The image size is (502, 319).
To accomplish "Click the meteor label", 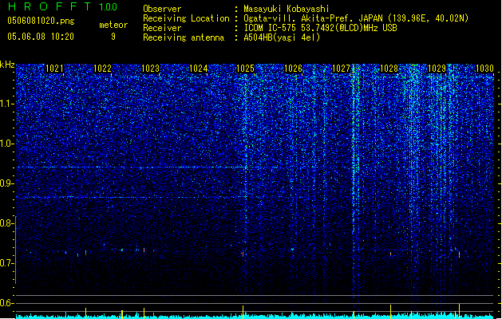I will (113, 25).
